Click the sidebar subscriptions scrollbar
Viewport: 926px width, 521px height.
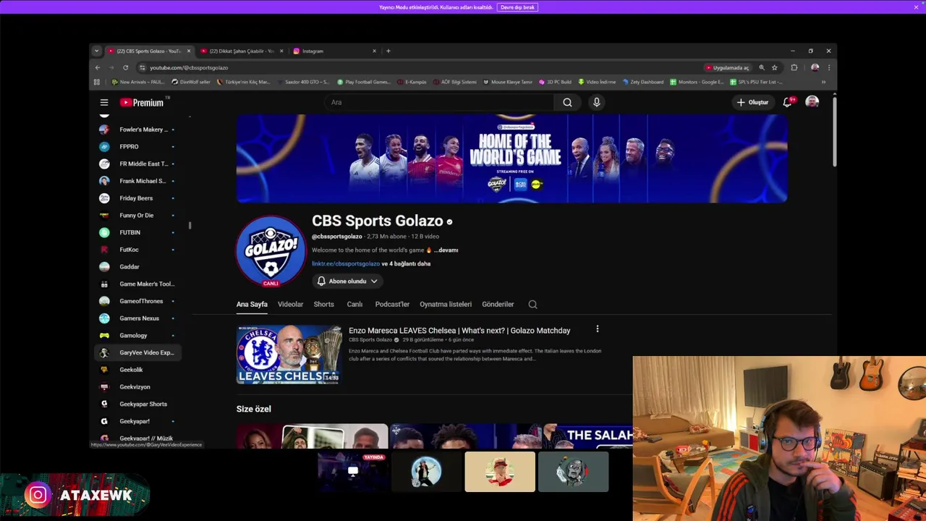coord(190,225)
